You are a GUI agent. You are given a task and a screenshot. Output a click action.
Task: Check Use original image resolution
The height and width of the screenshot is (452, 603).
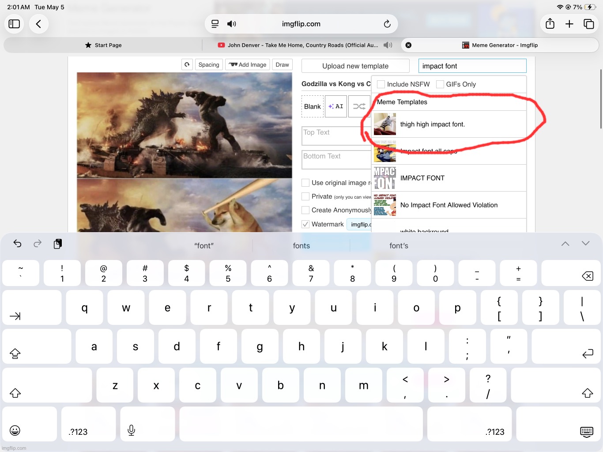pyautogui.click(x=305, y=183)
